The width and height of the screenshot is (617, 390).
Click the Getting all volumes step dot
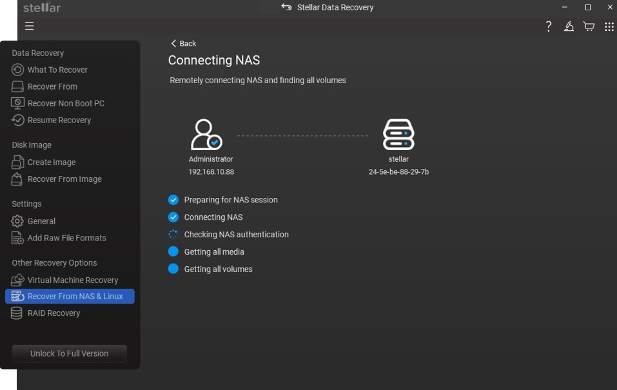[173, 269]
